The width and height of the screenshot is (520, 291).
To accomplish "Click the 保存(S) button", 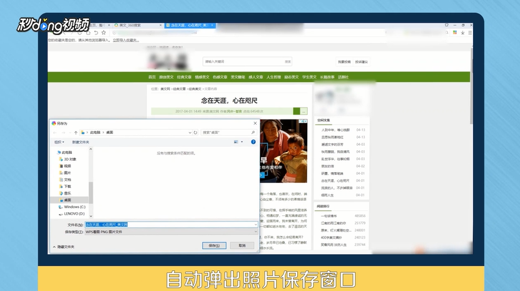I will (x=214, y=245).
